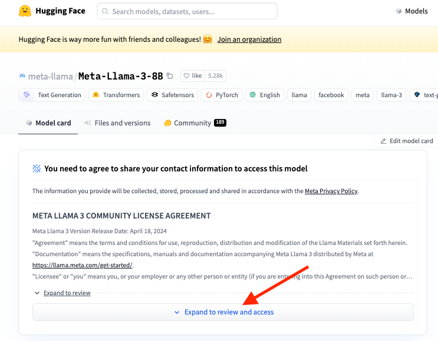Open the llama.meta.com get-started link
The image size is (438, 341).
(82, 265)
